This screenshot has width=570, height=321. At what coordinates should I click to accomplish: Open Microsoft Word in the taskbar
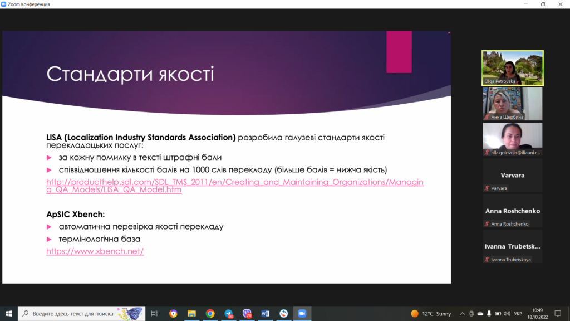click(265, 314)
